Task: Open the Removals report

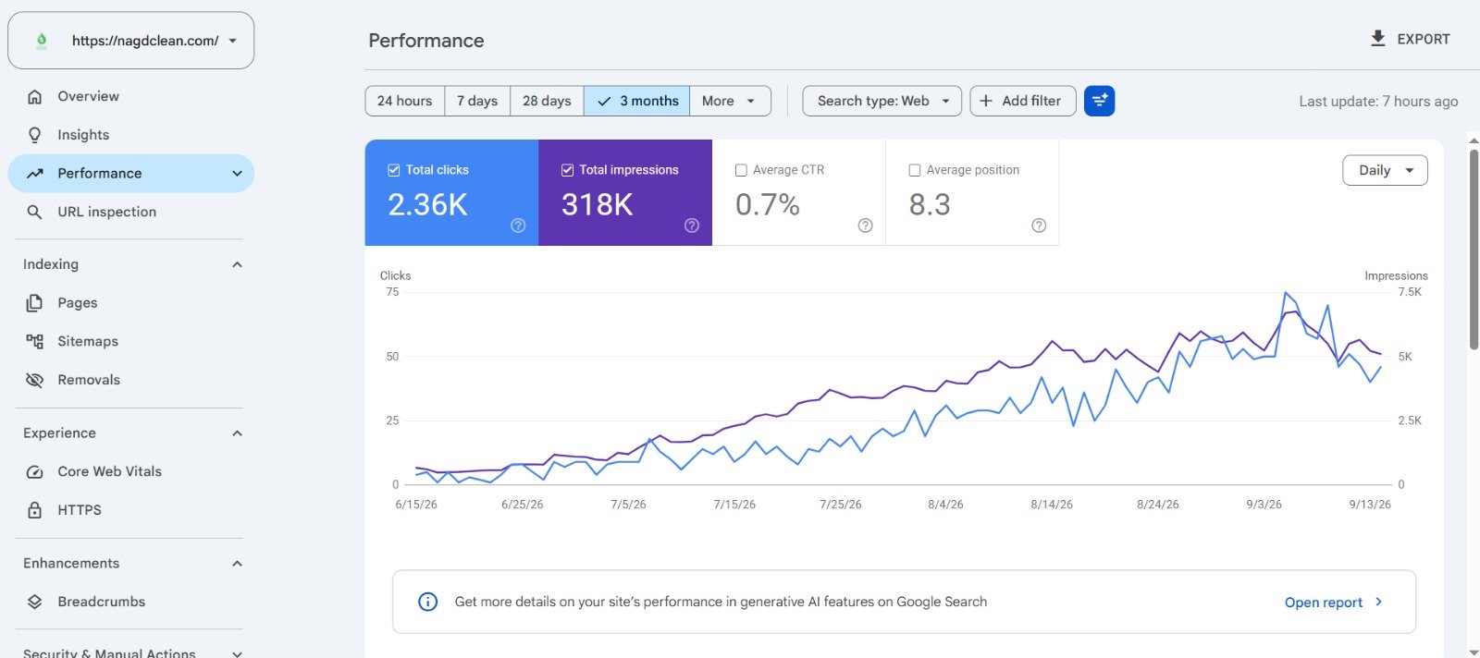Action: pos(130,380)
